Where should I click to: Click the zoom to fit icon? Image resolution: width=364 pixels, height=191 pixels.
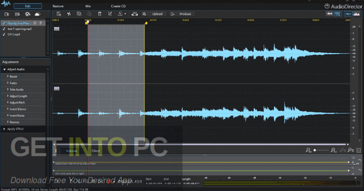pos(359,150)
